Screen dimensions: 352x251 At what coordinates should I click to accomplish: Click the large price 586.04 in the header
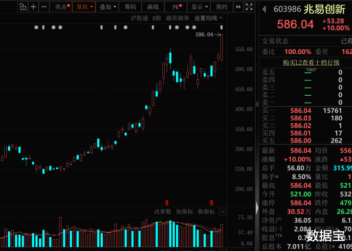point(295,24)
